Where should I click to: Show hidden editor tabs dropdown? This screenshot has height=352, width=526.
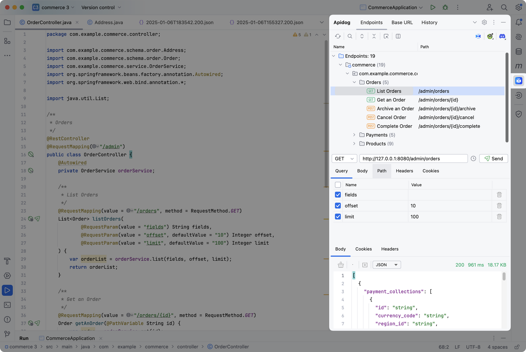322,22
